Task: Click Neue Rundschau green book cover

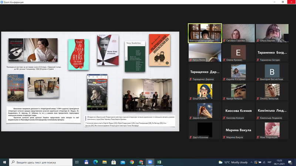Action: pyautogui.click(x=135, y=56)
